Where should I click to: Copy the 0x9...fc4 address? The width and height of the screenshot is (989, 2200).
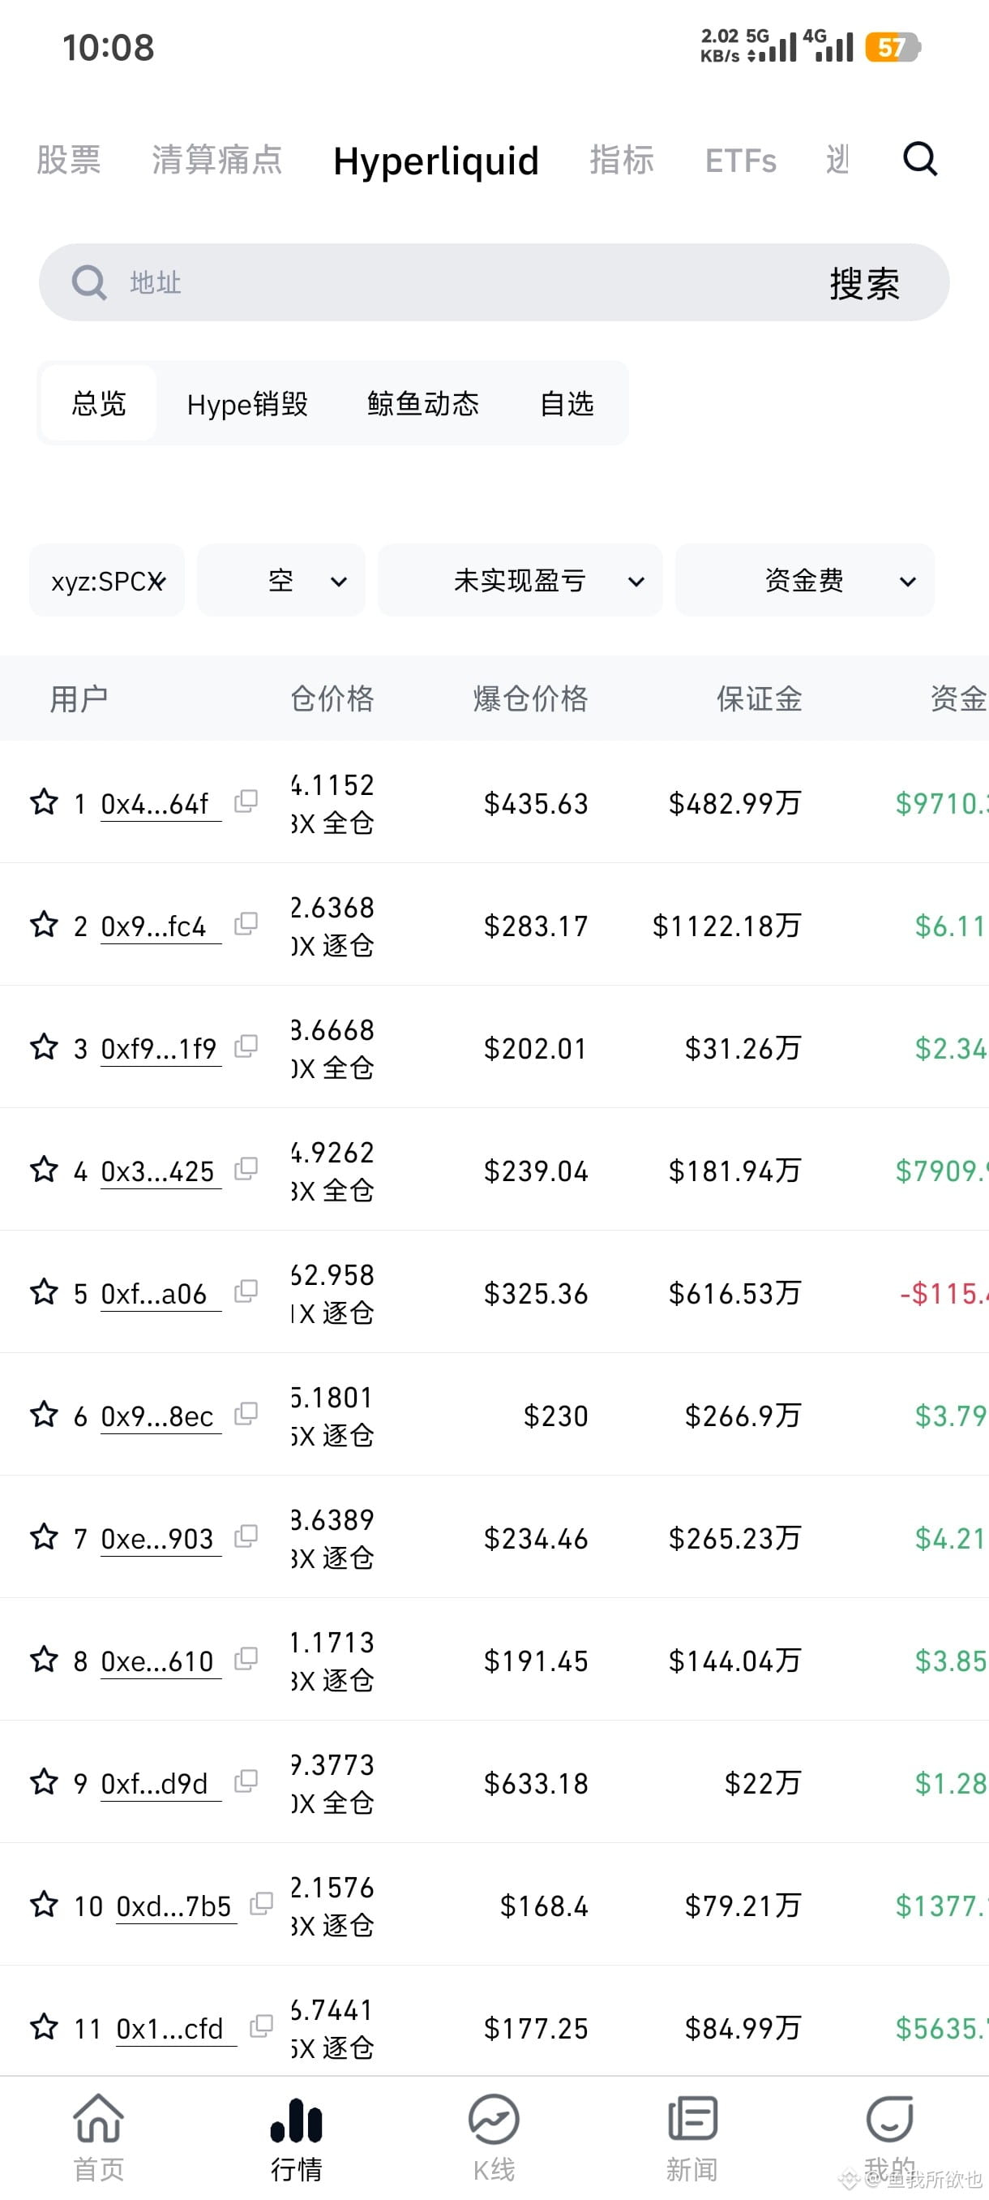pyautogui.click(x=246, y=923)
